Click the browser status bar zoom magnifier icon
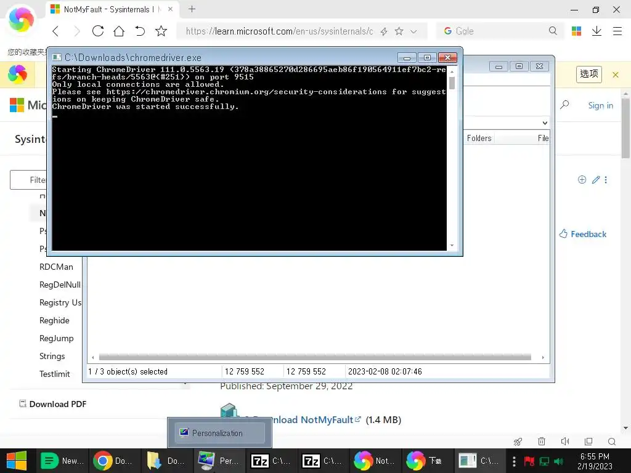 [612, 442]
